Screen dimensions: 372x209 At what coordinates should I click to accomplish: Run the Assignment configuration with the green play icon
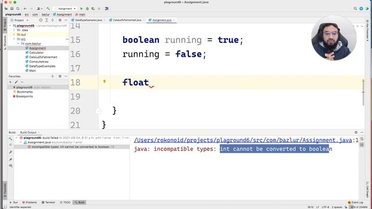tap(81, 9)
